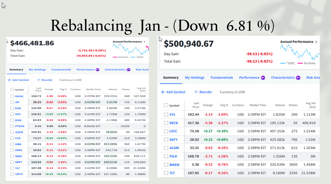The width and height of the screenshot is (331, 184).
Task: Click right Day Gain -98.13 value
Action: click(259, 54)
